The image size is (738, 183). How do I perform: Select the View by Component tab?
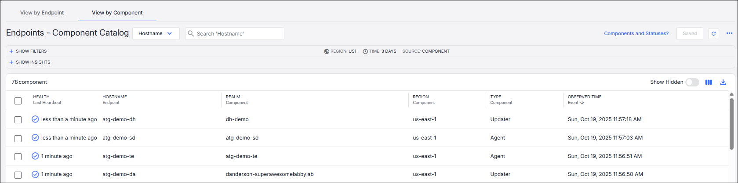pyautogui.click(x=117, y=13)
